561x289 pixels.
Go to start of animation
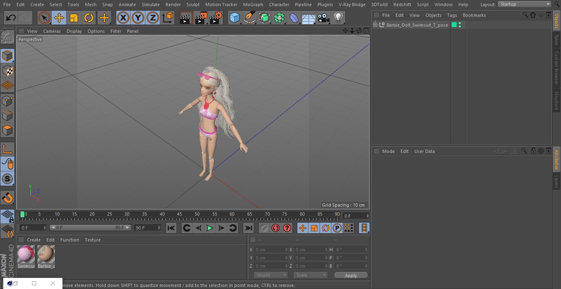[x=171, y=228]
